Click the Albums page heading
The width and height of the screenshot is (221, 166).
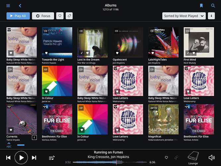point(110,5)
